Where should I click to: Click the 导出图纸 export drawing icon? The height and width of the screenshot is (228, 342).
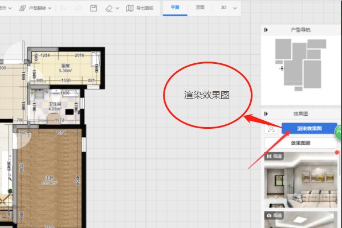pyautogui.click(x=130, y=8)
